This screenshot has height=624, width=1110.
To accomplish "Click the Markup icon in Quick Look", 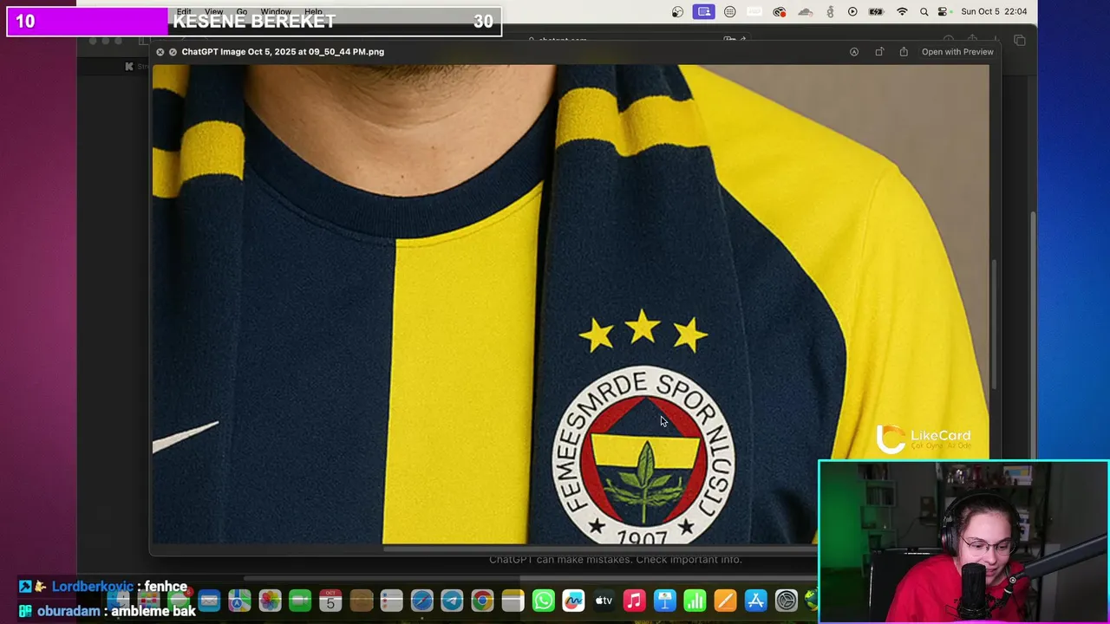I will [x=854, y=52].
